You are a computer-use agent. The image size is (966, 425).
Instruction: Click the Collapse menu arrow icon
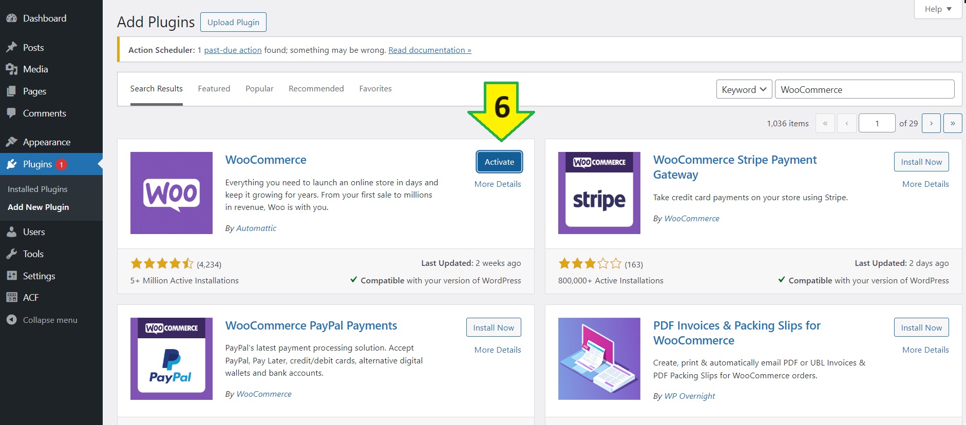pos(11,320)
